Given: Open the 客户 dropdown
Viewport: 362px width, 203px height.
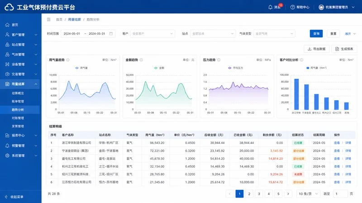Looking at the screenshot, I should (152, 33).
